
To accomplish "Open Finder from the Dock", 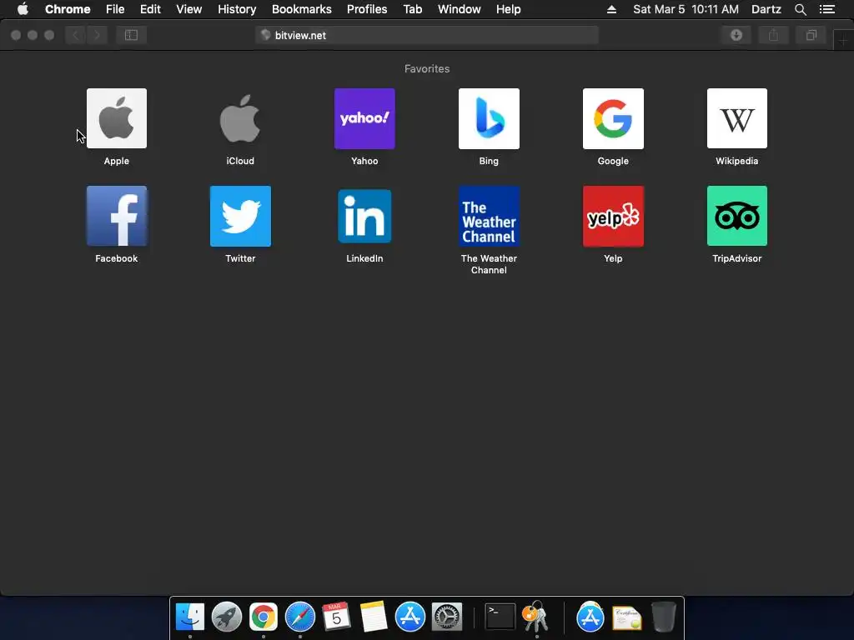I will 190,617.
